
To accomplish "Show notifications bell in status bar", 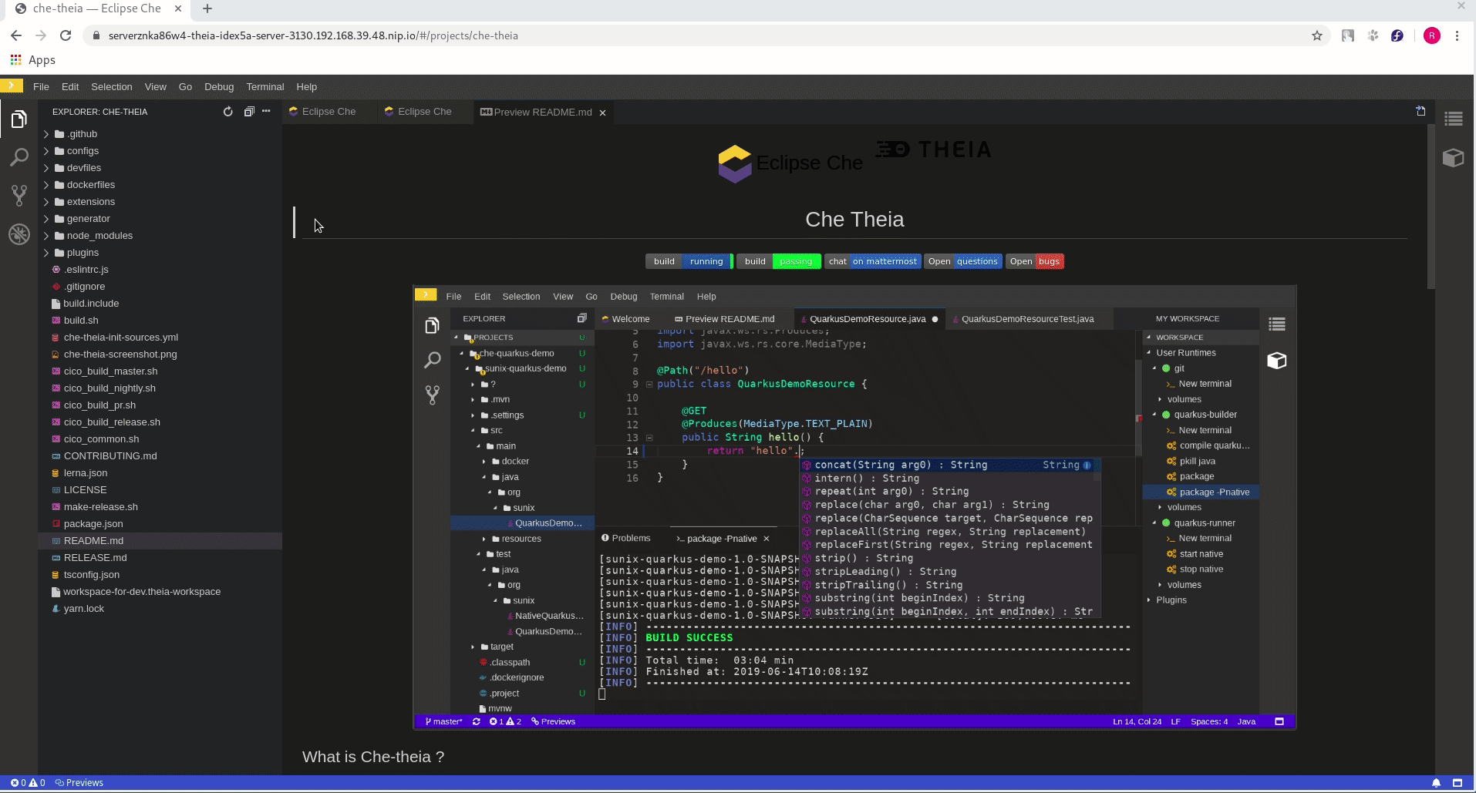I will tap(1436, 783).
